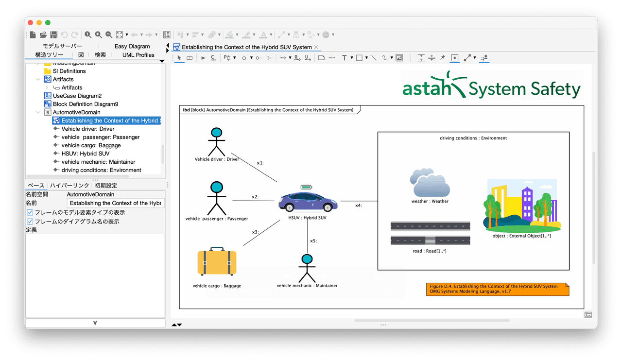Click the 定義 definition text area
The image size is (622, 361).
95,275
